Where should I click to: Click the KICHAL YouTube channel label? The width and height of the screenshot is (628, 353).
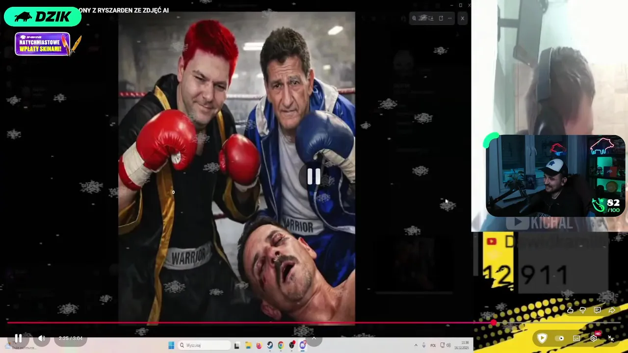540,223
